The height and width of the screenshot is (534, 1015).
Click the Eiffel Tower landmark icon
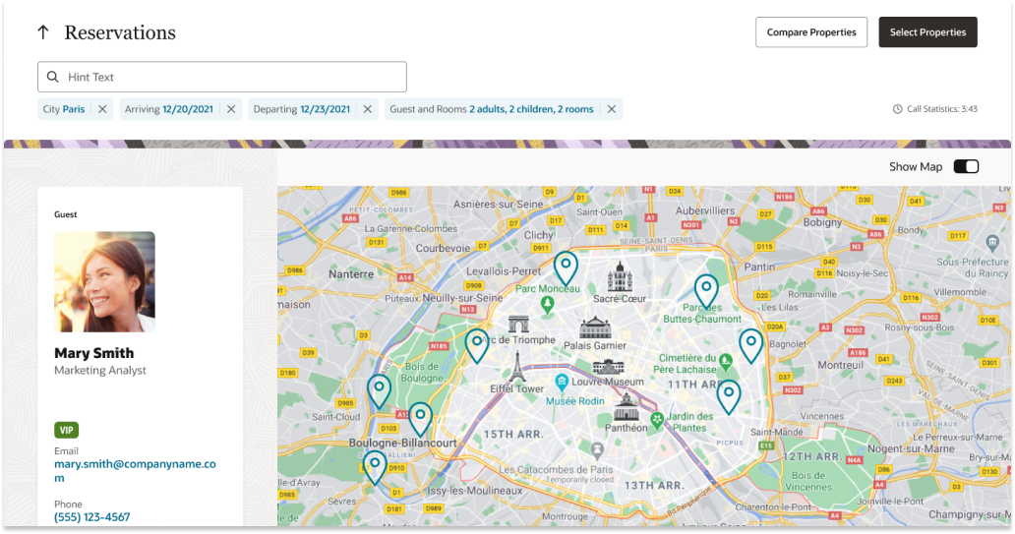(516, 366)
